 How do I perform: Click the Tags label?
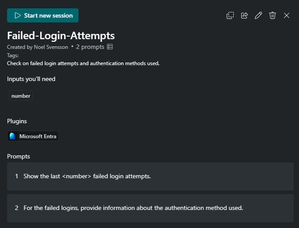coord(13,55)
